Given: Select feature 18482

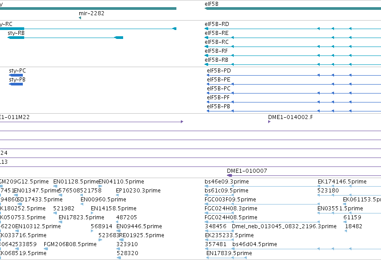Looking at the screenshot, I should [x=354, y=226].
